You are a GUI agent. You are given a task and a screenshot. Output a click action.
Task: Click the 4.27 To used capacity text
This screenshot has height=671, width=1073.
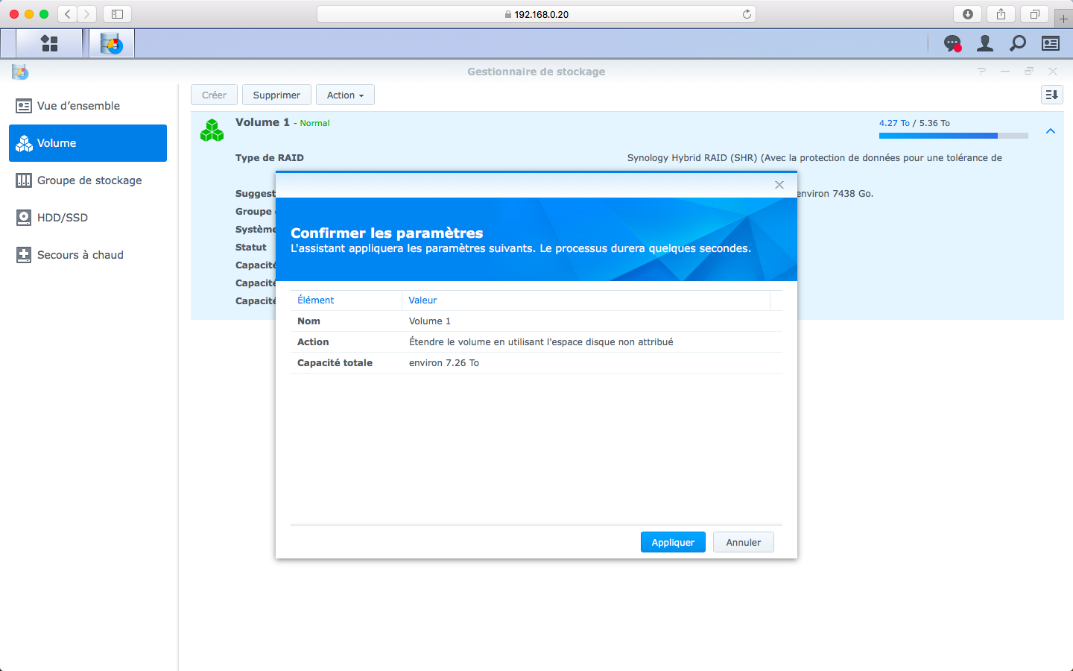click(x=894, y=123)
